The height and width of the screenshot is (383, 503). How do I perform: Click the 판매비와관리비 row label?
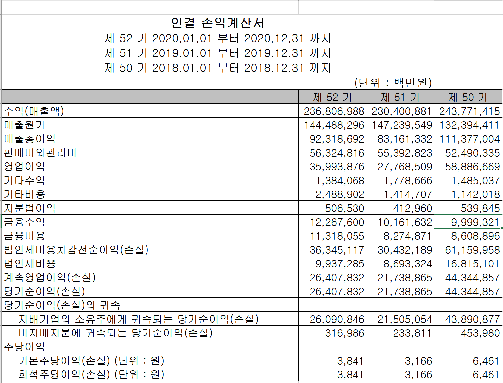point(40,153)
